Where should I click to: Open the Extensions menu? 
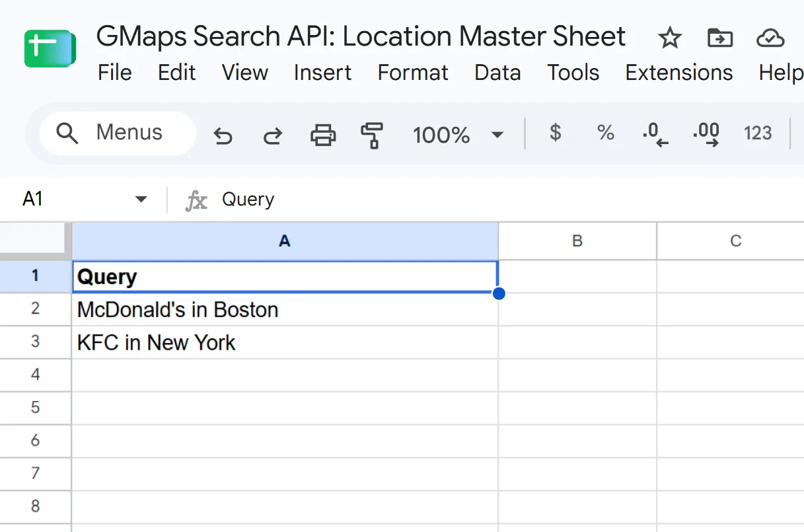(679, 73)
